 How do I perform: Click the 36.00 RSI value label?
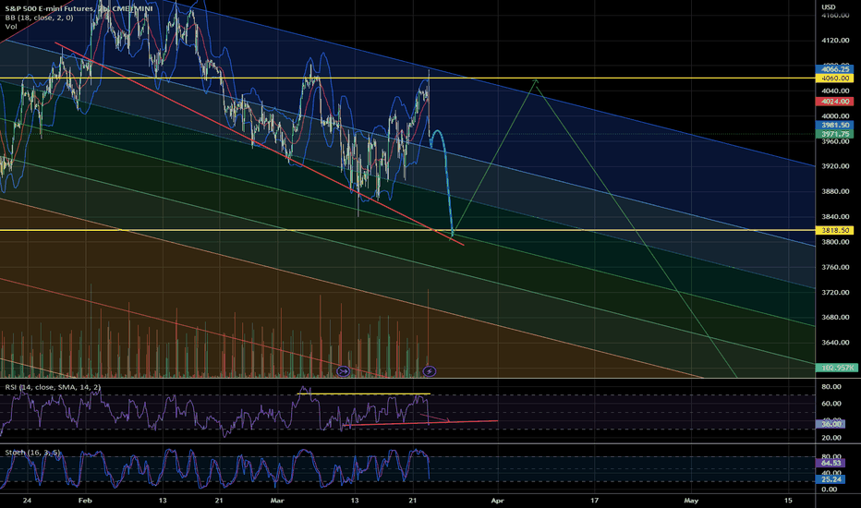click(831, 424)
